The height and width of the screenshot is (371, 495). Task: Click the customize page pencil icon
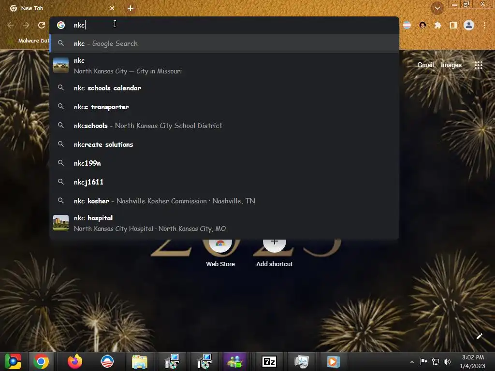click(x=479, y=336)
